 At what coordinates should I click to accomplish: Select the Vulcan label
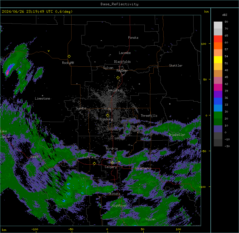pos(150,219)
